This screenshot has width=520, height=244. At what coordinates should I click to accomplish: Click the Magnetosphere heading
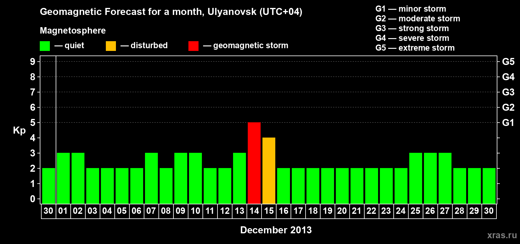tap(73, 30)
